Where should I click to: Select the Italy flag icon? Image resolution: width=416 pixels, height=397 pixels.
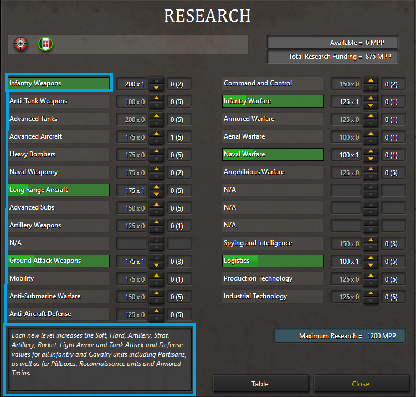pos(45,43)
